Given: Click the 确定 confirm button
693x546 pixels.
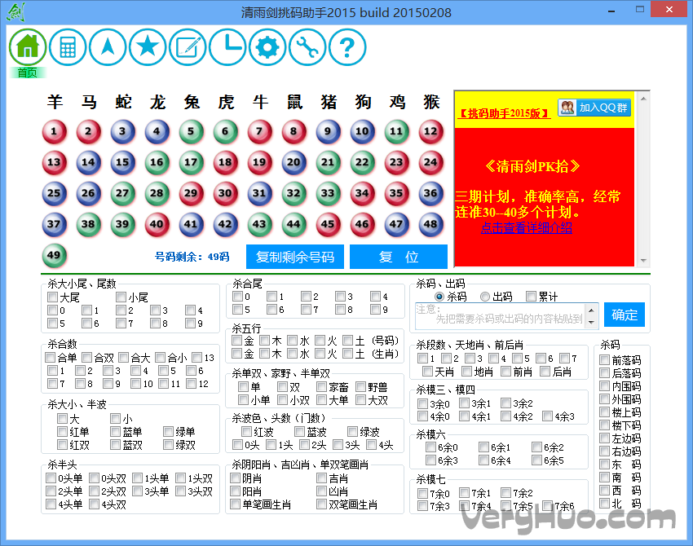Looking at the screenshot, I should (x=625, y=315).
